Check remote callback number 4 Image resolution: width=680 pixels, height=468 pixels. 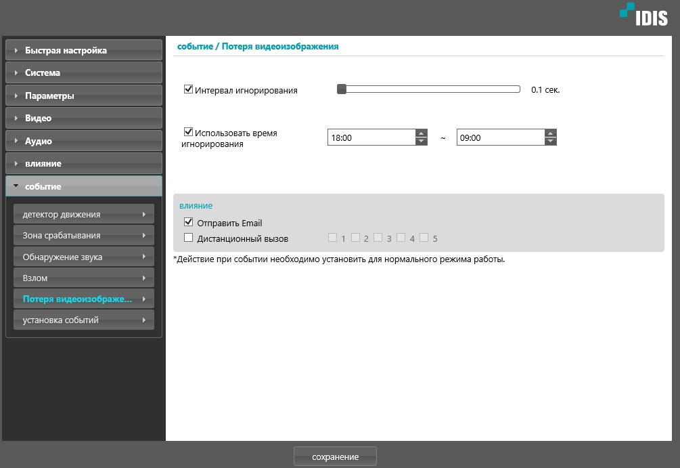tap(401, 238)
